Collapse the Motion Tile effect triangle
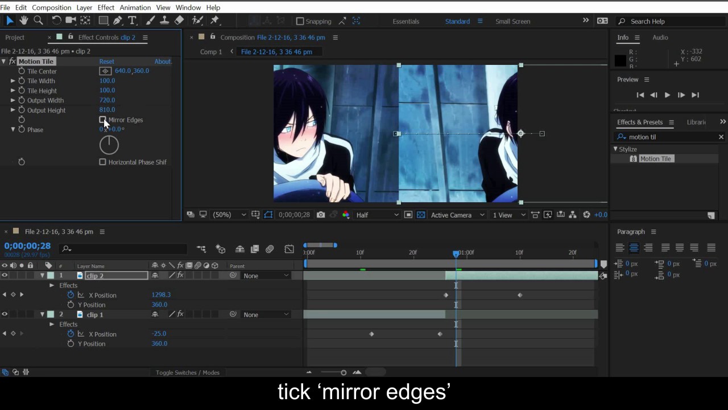728x410 pixels. tap(4, 61)
